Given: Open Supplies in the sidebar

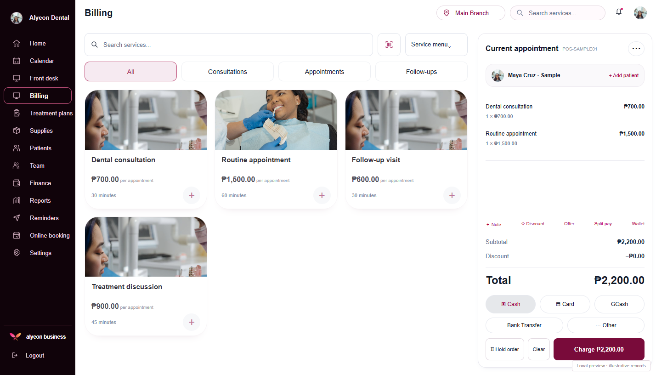Looking at the screenshot, I should 38,131.
